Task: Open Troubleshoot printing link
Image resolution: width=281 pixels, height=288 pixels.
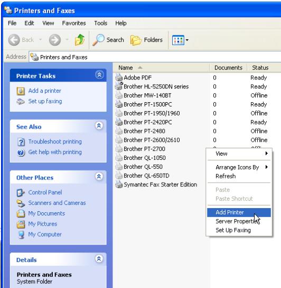Action: [55, 142]
